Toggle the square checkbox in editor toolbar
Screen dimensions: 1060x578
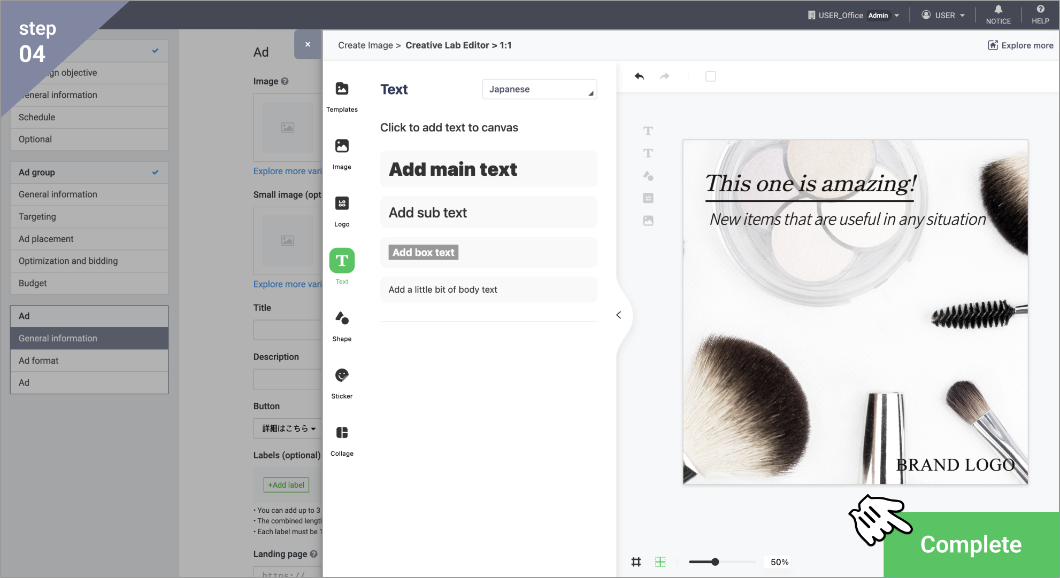[x=710, y=76]
